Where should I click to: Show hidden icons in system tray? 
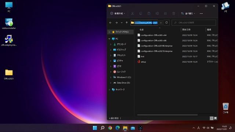click(x=194, y=128)
